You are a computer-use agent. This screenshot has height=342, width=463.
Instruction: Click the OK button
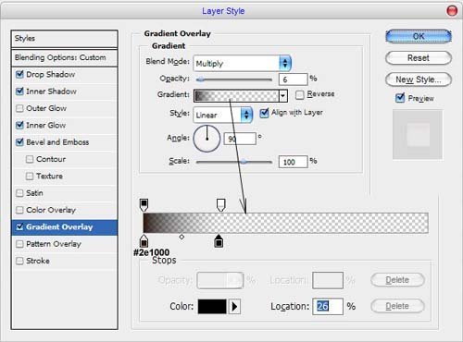(x=419, y=36)
